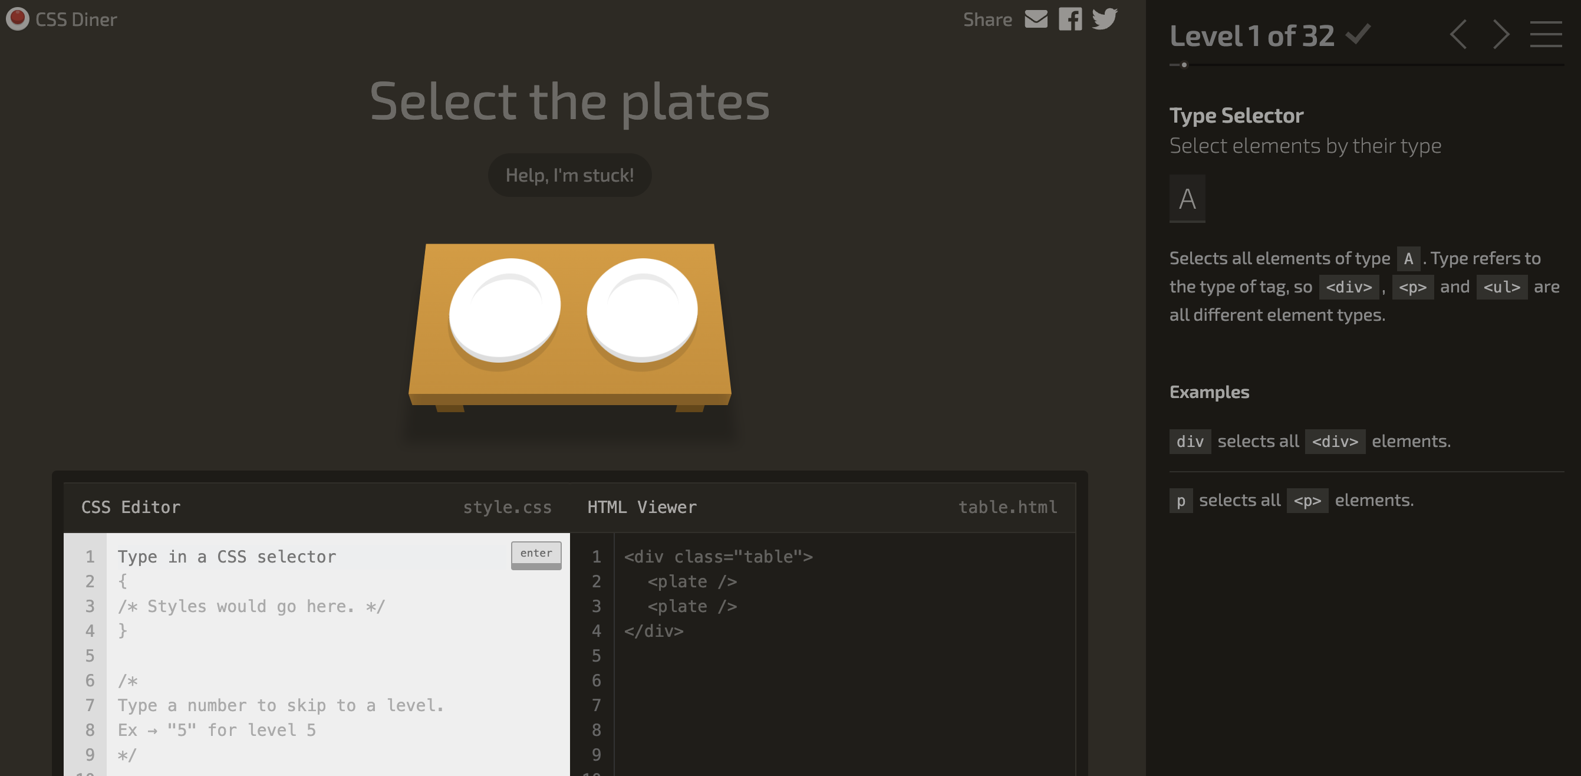Go to previous level arrow
The width and height of the screenshot is (1581, 776).
[1459, 34]
